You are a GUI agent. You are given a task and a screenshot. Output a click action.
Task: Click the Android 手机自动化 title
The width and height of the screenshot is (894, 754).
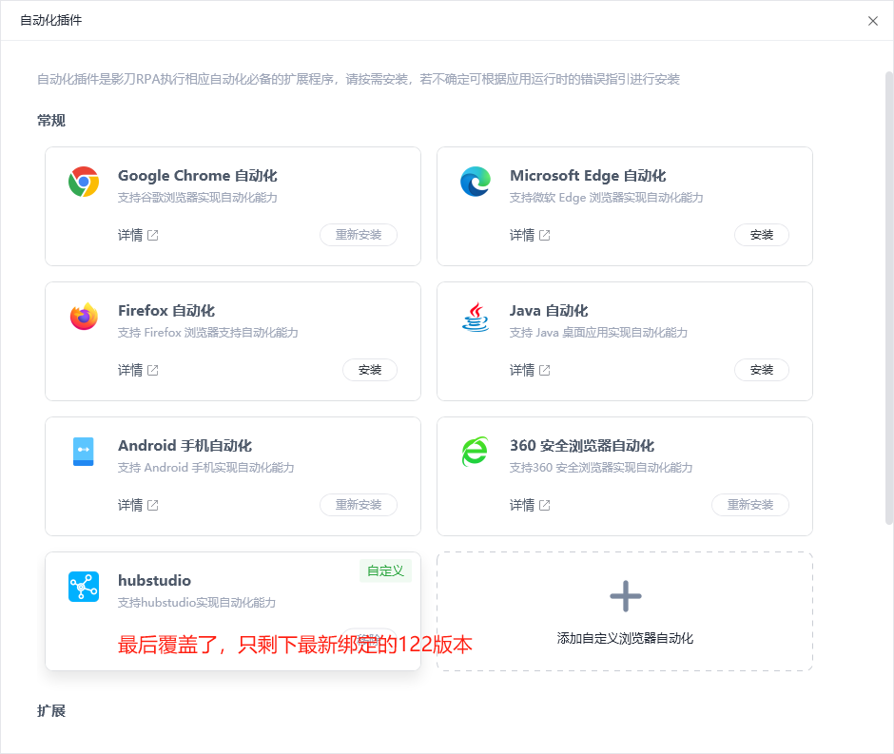[185, 446]
